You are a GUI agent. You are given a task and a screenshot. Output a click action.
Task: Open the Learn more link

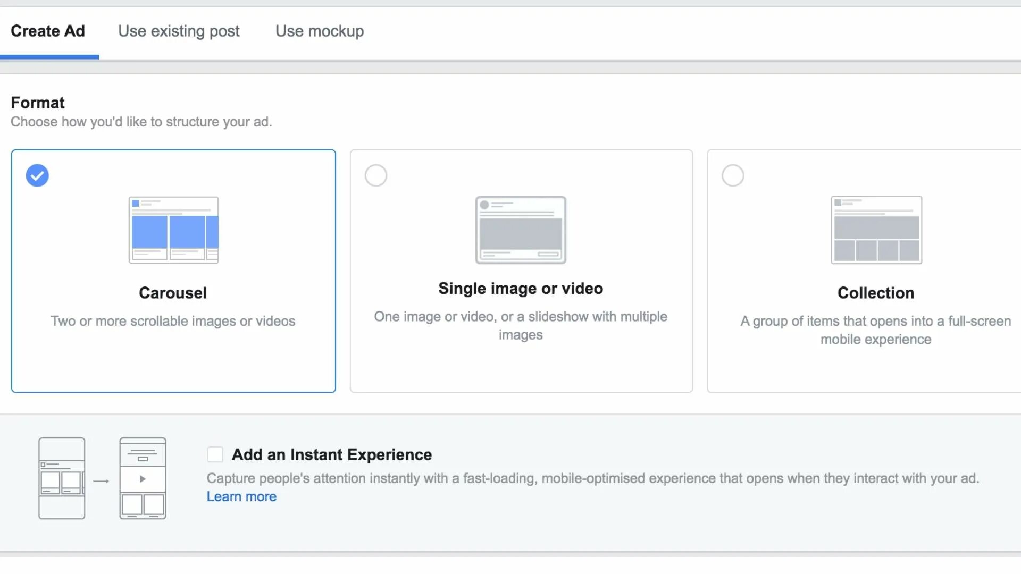241,496
